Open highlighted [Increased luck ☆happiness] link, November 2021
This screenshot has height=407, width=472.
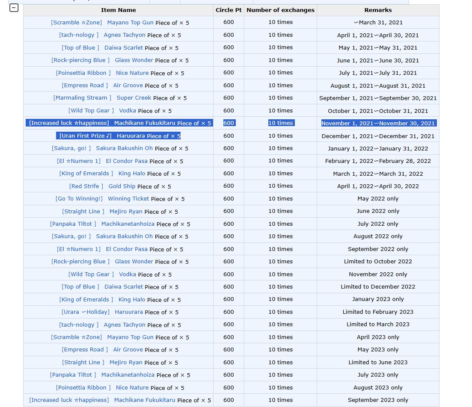coord(69,123)
